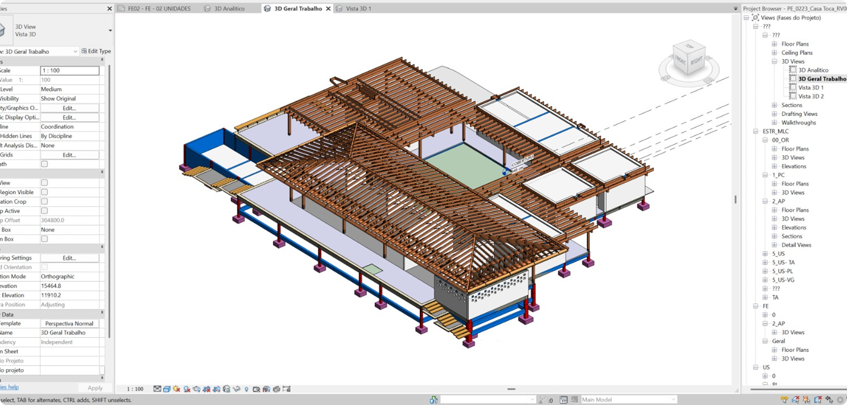The height and width of the screenshot is (405, 847).
Task: Toggle Shadows icon in view control bar
Action: (187, 389)
